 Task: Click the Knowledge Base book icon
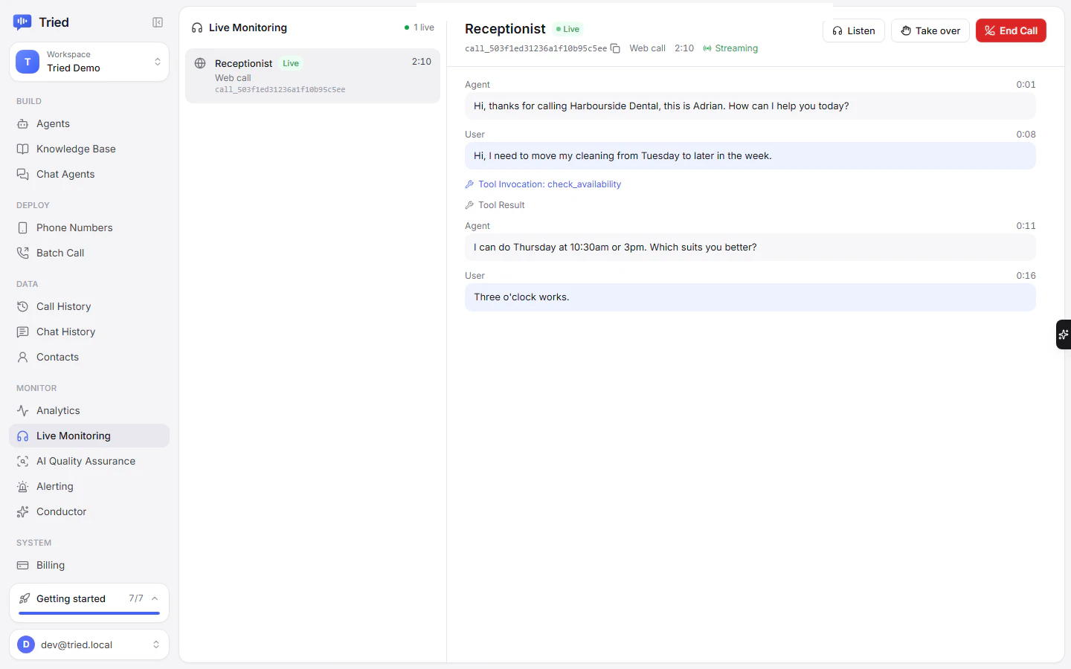tap(23, 149)
